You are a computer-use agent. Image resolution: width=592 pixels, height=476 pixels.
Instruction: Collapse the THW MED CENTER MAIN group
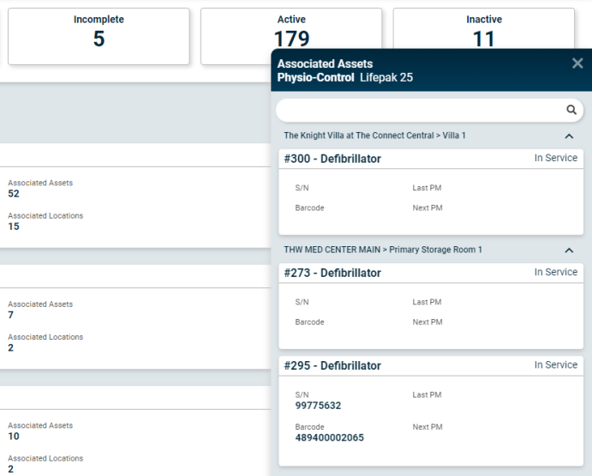(569, 250)
